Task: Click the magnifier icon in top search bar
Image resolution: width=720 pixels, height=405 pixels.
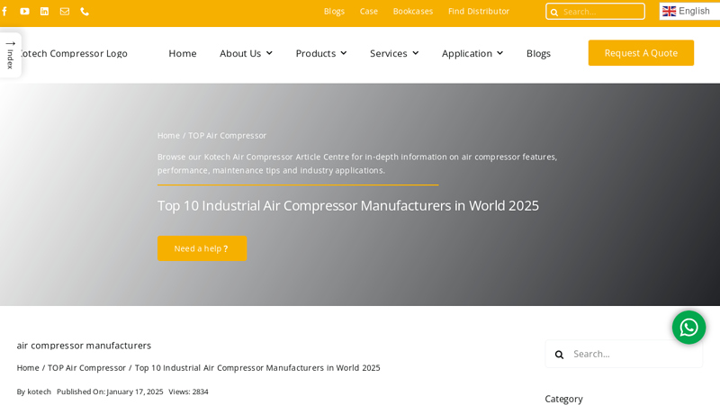Action: 554,12
